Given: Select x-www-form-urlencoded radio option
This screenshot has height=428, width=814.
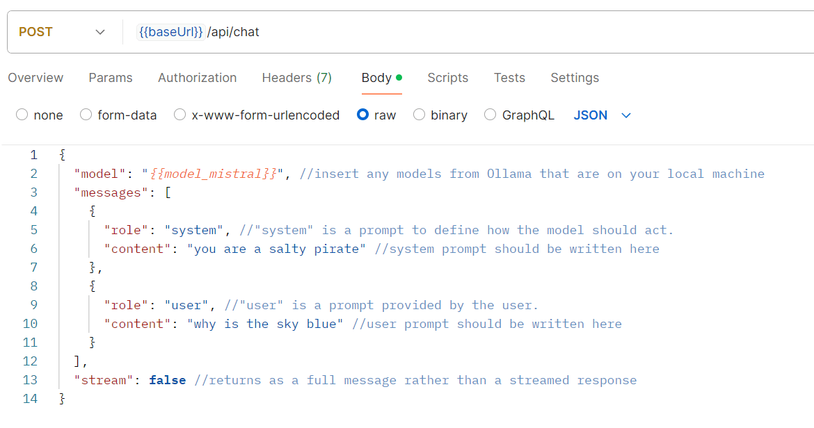Looking at the screenshot, I should [x=180, y=115].
